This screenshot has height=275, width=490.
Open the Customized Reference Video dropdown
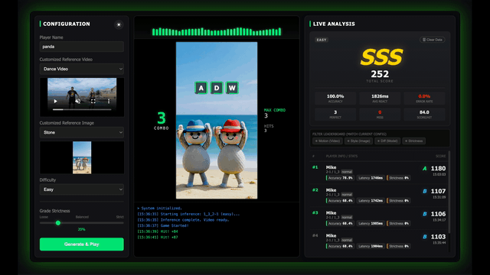(82, 69)
